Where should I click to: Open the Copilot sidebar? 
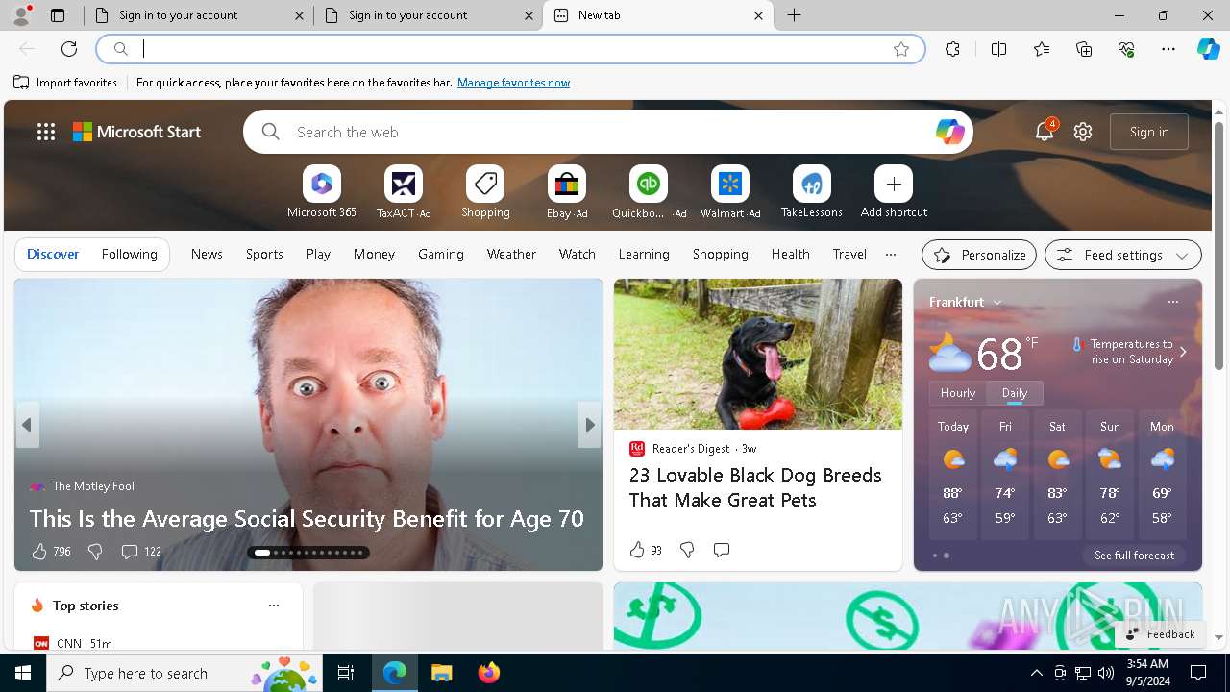point(1208,49)
